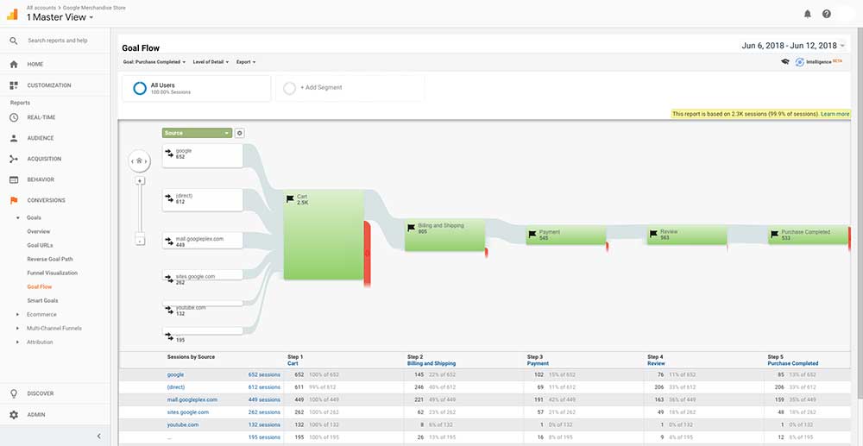Click the home reset button in flow navigator
Screen dimensions: 863x446
[140, 160]
